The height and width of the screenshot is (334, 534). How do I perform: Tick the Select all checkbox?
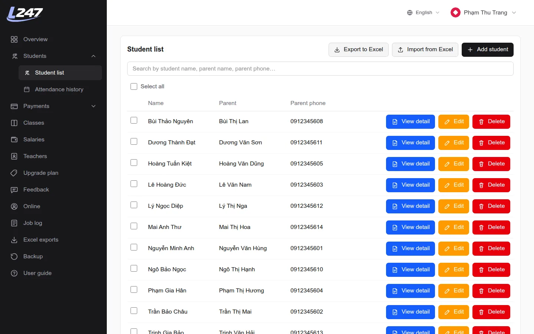point(134,86)
